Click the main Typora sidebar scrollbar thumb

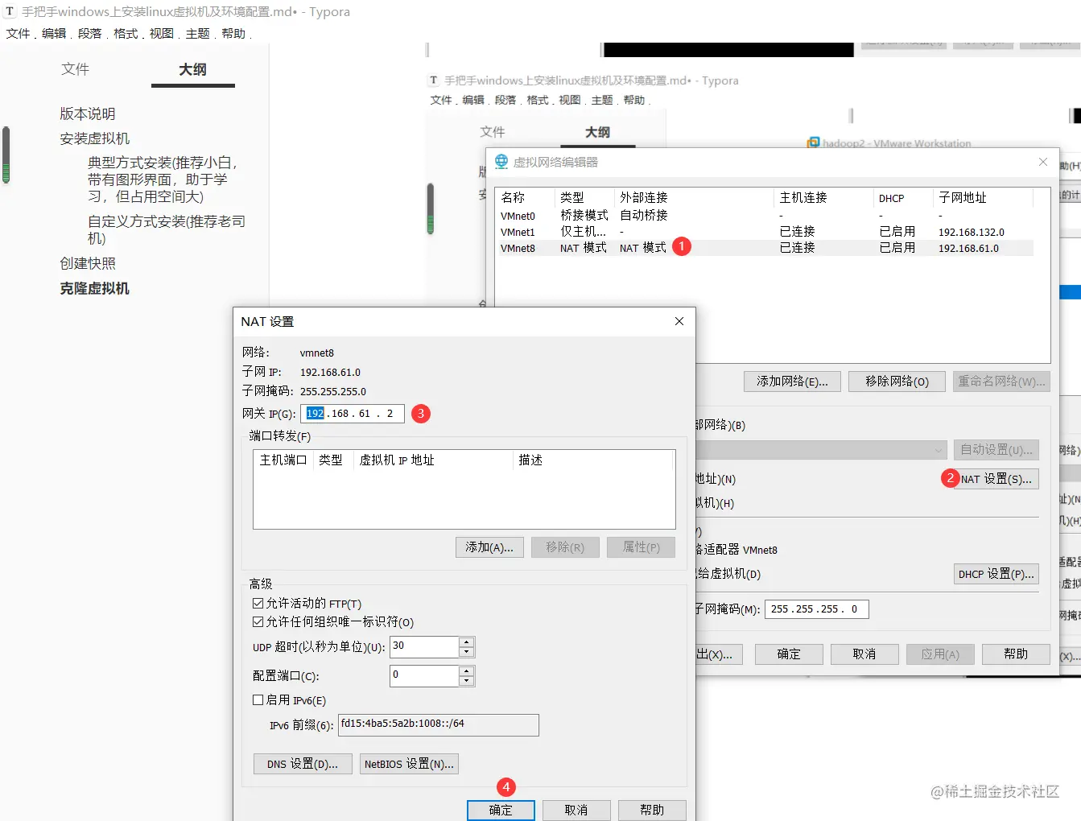[x=6, y=155]
